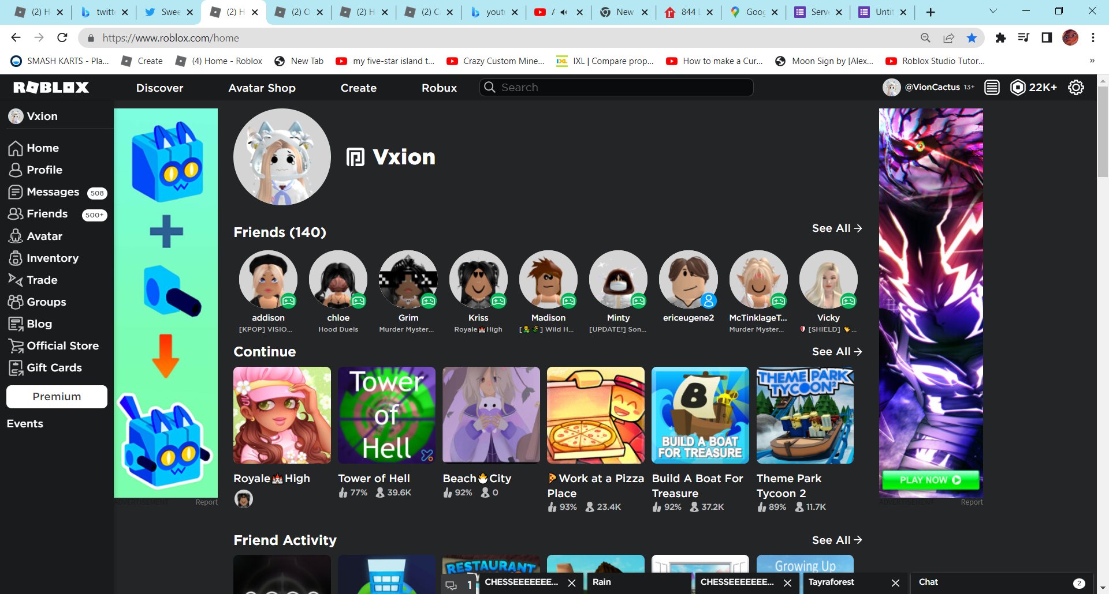Open friend Vicky's avatar
The width and height of the screenshot is (1109, 594).
click(828, 279)
